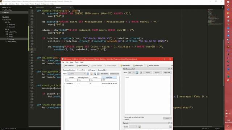Screen dimensions: 232x130
Task: Click the Sublime minimap
Action: coord(215,17)
